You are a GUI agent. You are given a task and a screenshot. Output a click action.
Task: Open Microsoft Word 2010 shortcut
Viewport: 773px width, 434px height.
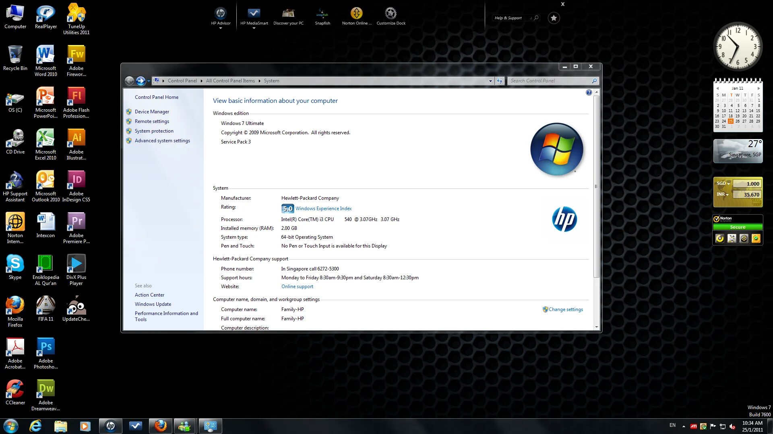tap(45, 60)
